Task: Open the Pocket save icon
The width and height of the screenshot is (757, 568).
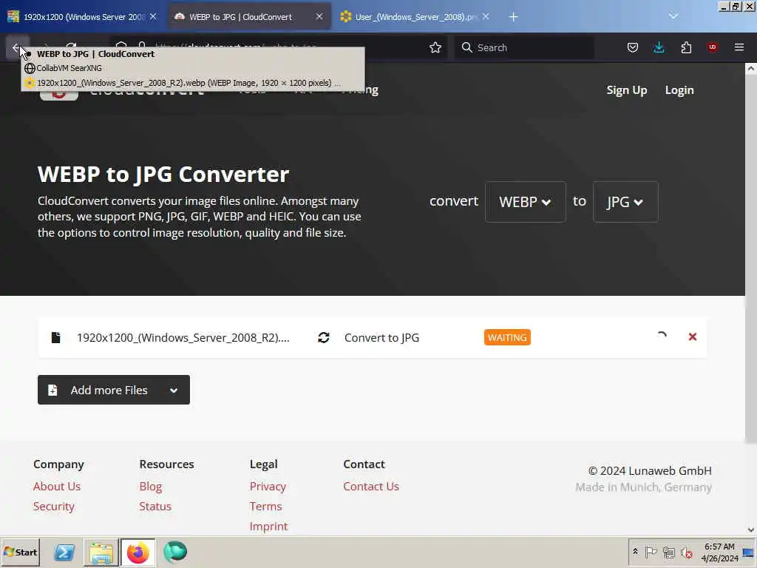Action: click(633, 47)
